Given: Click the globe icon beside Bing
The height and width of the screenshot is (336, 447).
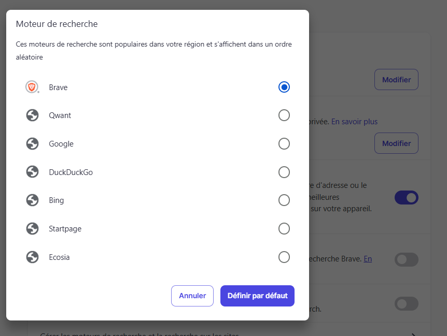Looking at the screenshot, I should click(x=33, y=200).
